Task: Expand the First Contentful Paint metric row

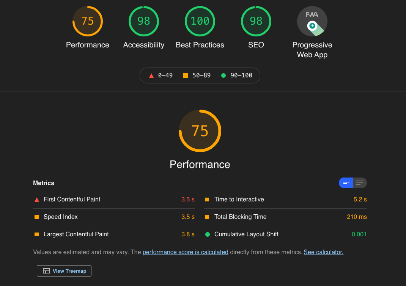Action: click(72, 200)
